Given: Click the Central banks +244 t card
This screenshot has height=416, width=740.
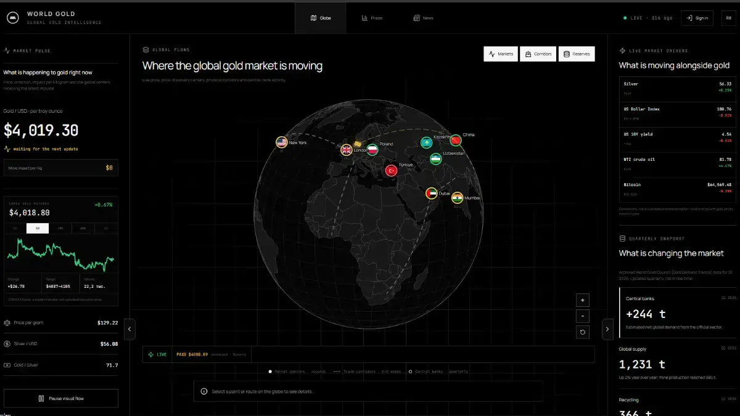Looking at the screenshot, I should 678,312.
